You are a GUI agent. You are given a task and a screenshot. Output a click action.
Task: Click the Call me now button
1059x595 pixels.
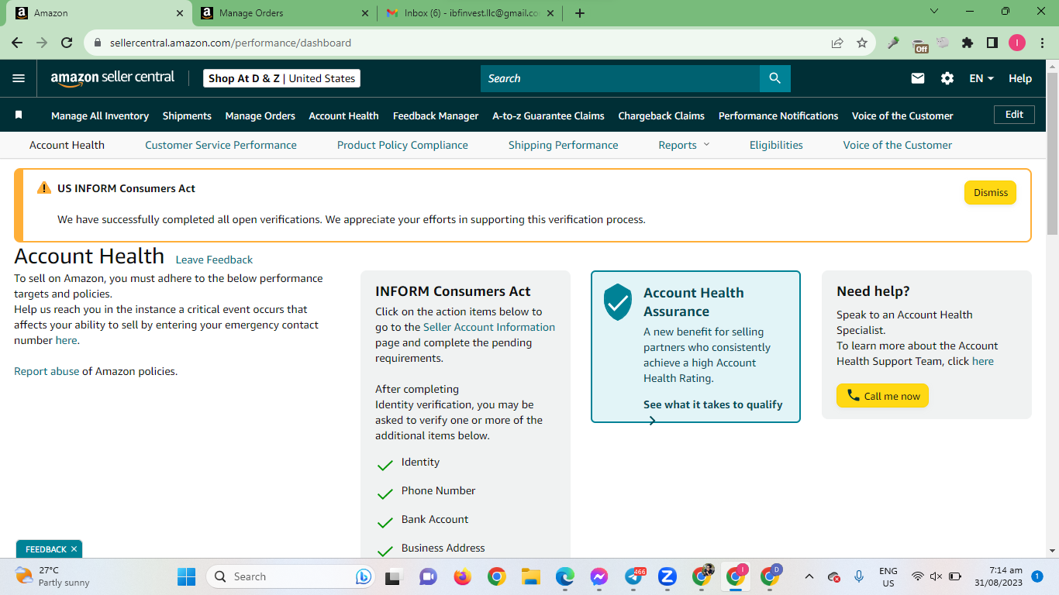click(x=882, y=396)
